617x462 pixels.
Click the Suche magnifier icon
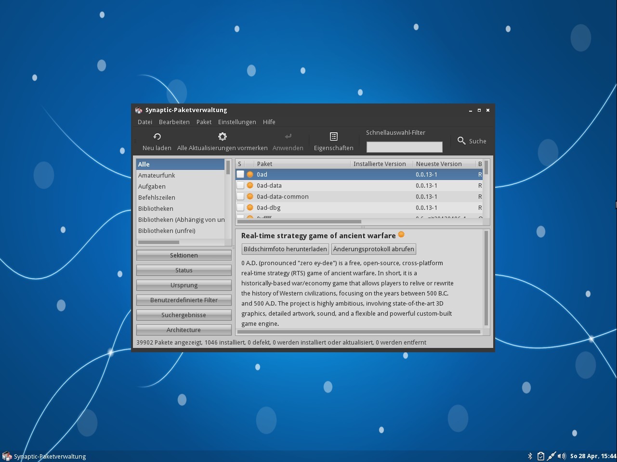pyautogui.click(x=461, y=141)
